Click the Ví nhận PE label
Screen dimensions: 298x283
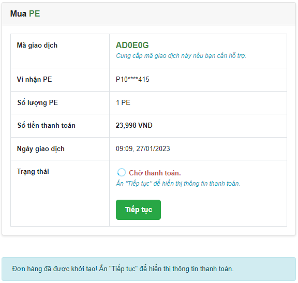tap(34, 80)
